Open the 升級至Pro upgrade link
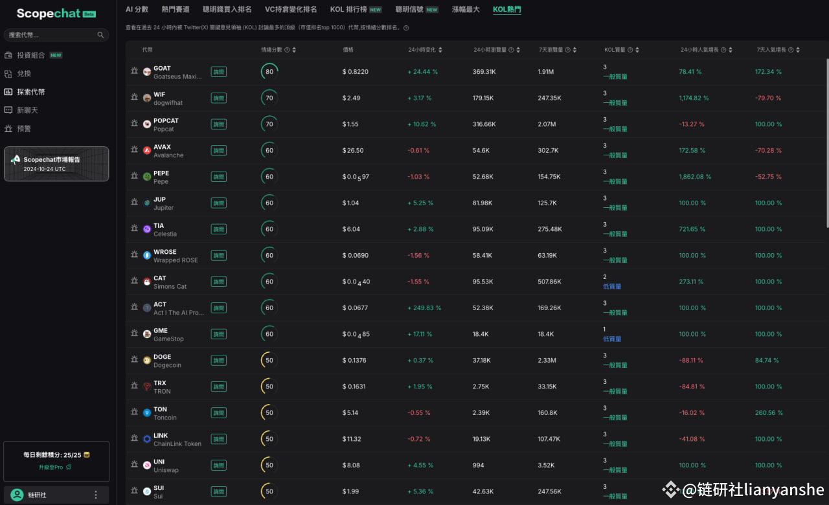Viewport: 829px width, 505px height. click(x=56, y=466)
